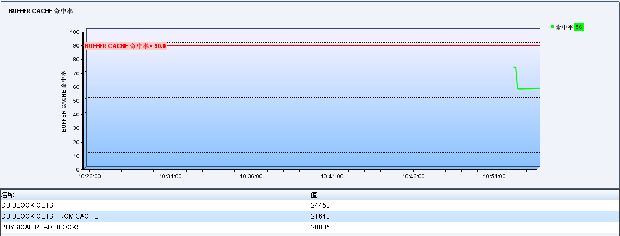Screen dimensions: 620x236
Task: Click the 10:51:00 time axis label
Action: pyautogui.click(x=494, y=176)
